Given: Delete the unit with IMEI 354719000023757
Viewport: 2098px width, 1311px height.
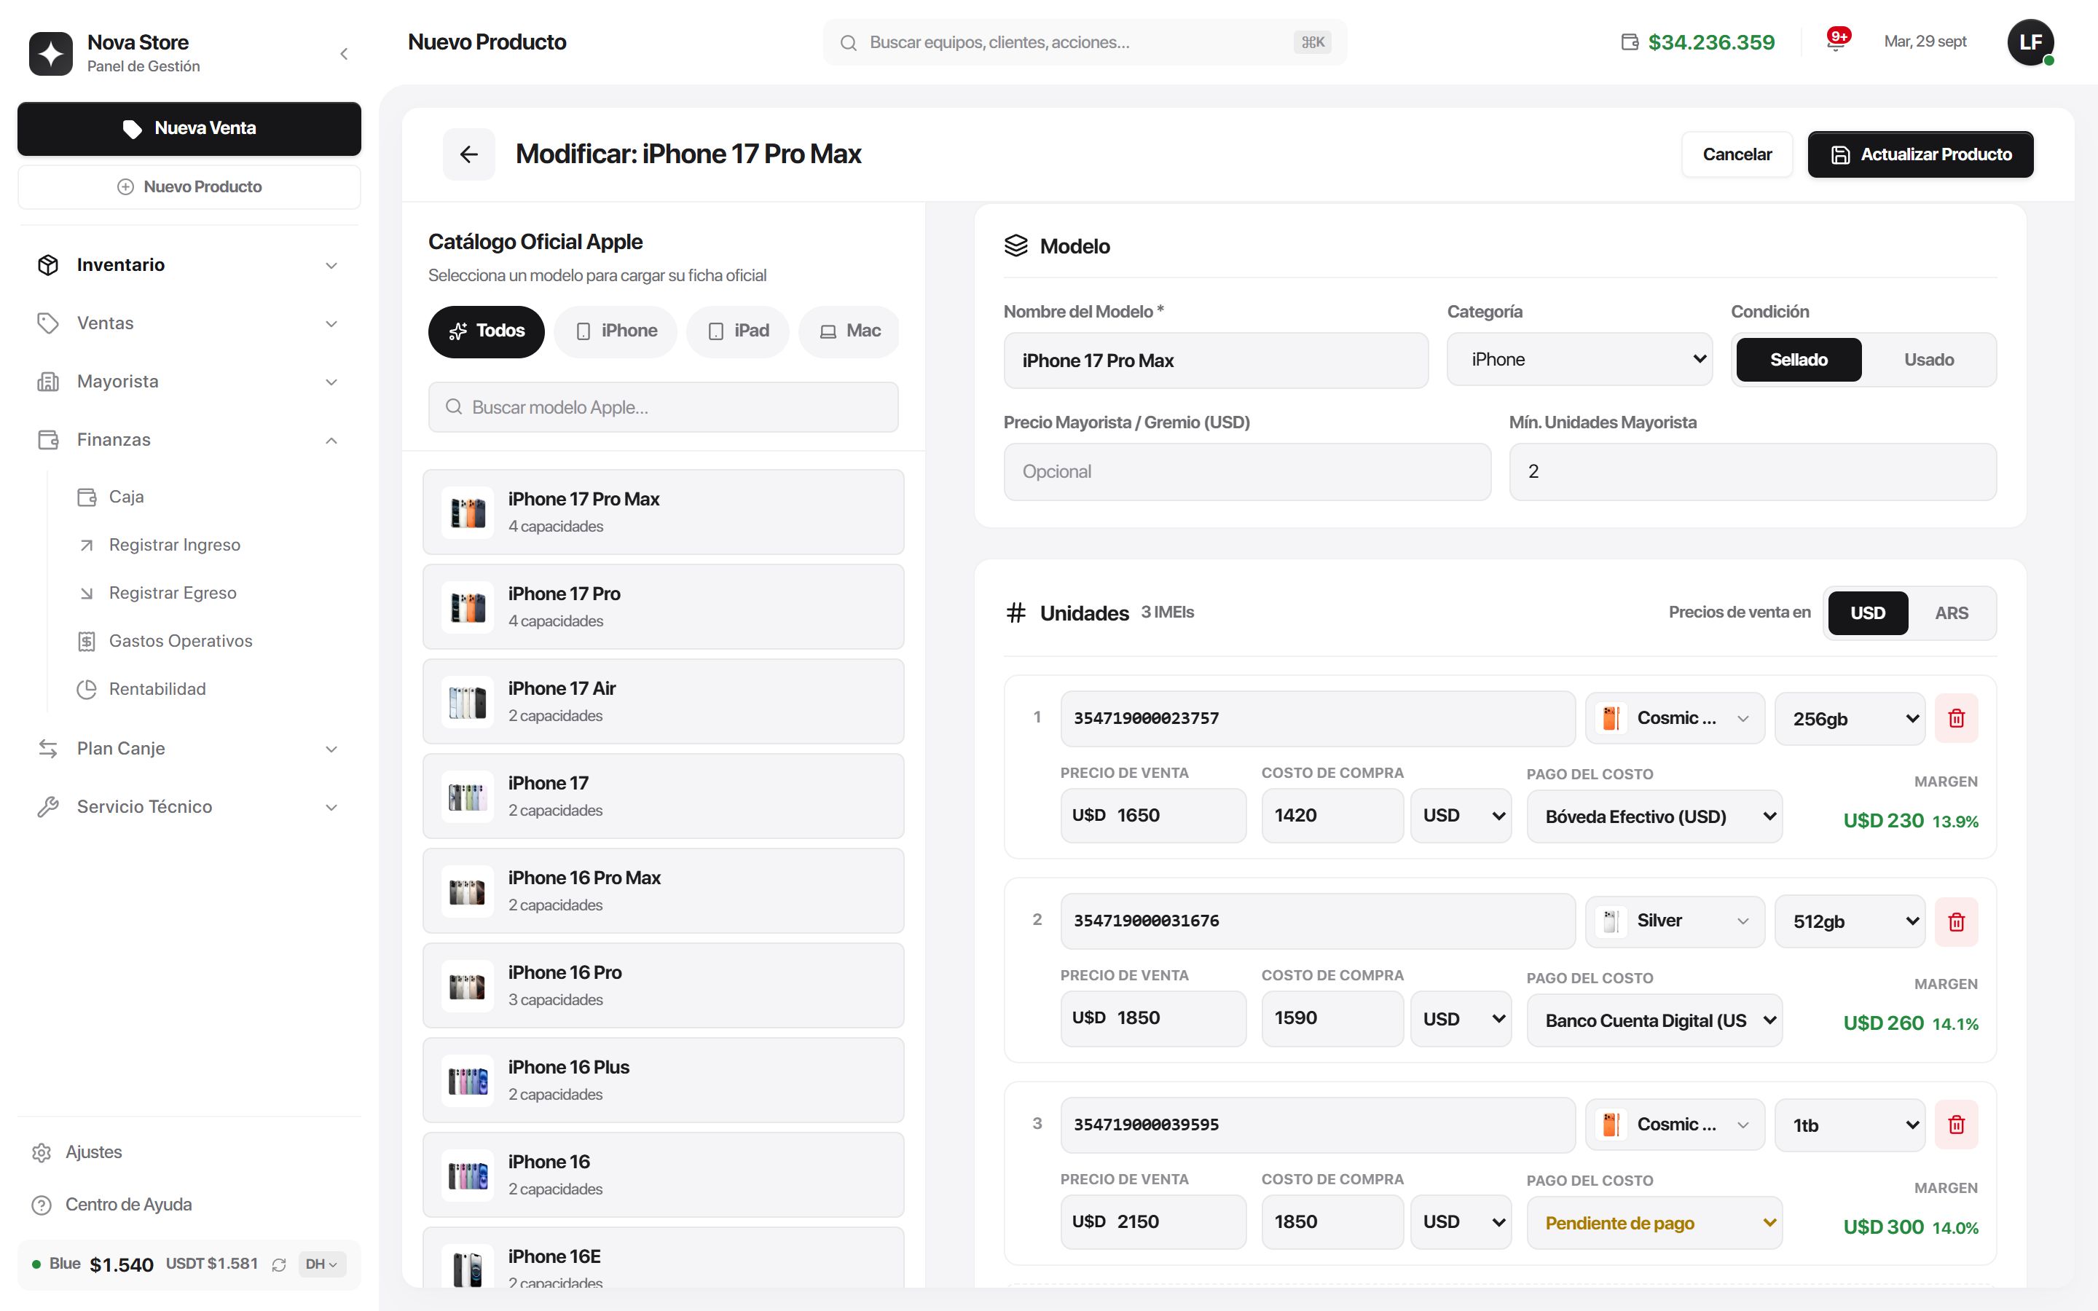Looking at the screenshot, I should tap(1957, 718).
